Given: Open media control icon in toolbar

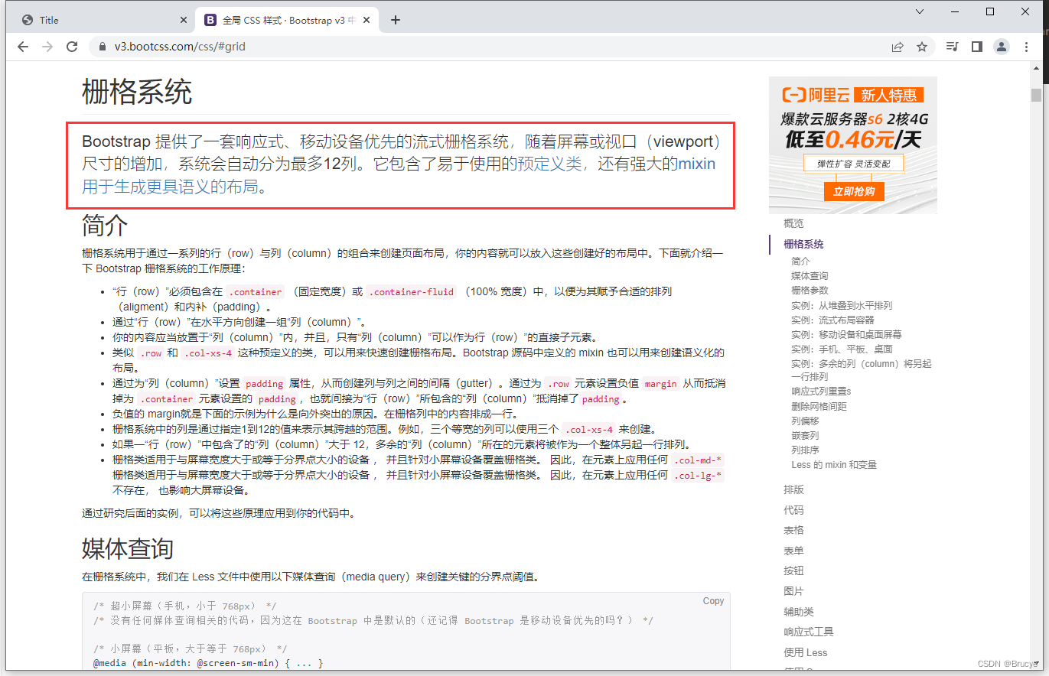Looking at the screenshot, I should (953, 47).
